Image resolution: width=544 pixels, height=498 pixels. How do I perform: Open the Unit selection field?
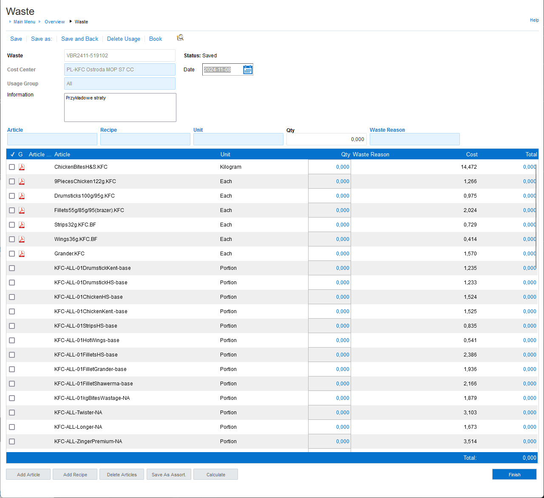238,139
